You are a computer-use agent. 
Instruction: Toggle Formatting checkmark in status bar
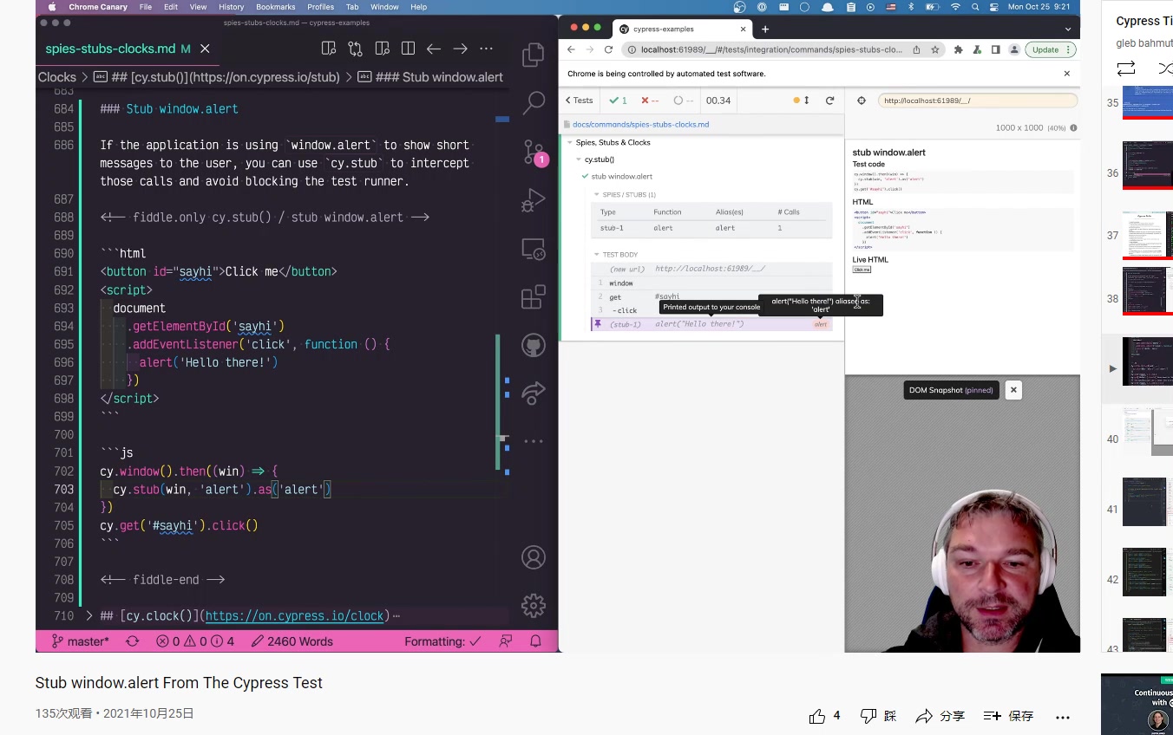coord(442,641)
